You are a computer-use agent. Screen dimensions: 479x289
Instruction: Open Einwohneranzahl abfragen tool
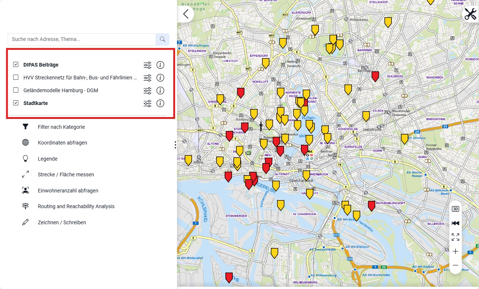[68, 191]
